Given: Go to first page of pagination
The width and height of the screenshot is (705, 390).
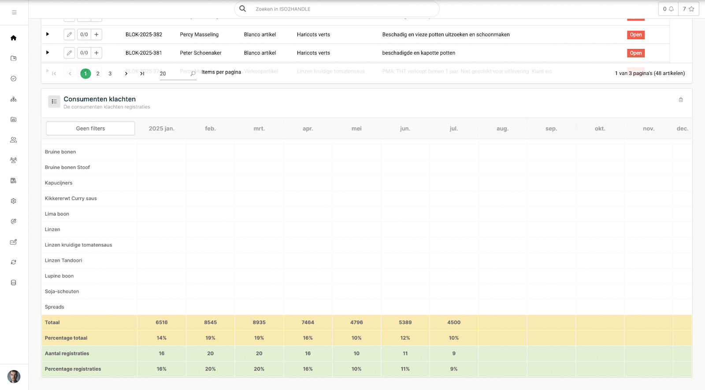Looking at the screenshot, I should 54,74.
